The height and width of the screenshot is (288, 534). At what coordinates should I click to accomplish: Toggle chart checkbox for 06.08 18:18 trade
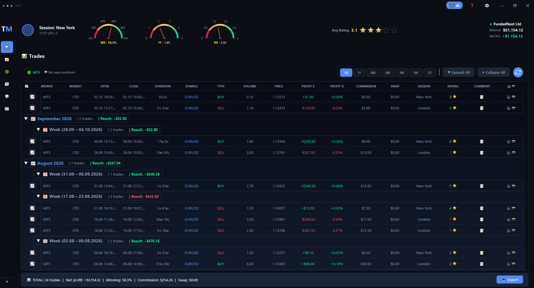click(32, 253)
